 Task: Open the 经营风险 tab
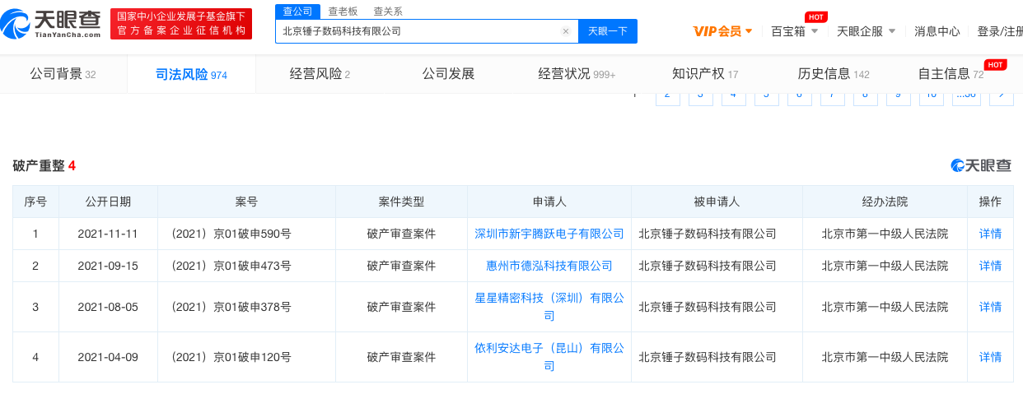click(320, 74)
